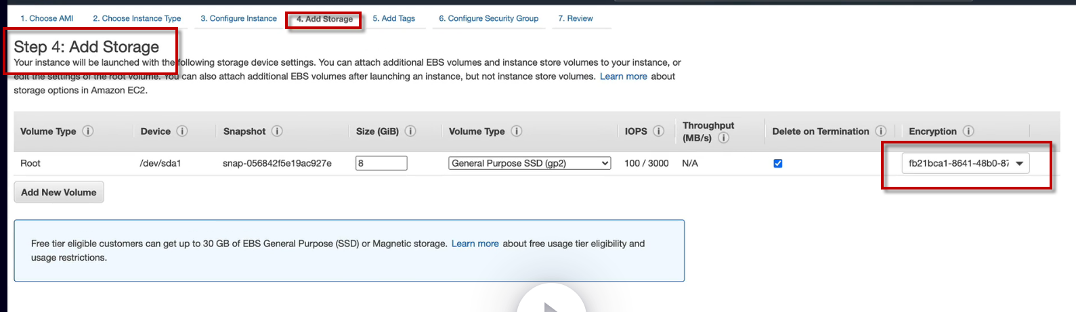The image size is (1076, 312).
Task: Click info icon beside Encryption header
Action: coord(968,131)
